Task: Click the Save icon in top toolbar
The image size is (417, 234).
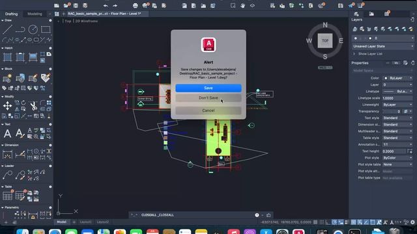Action: (x=76, y=6)
